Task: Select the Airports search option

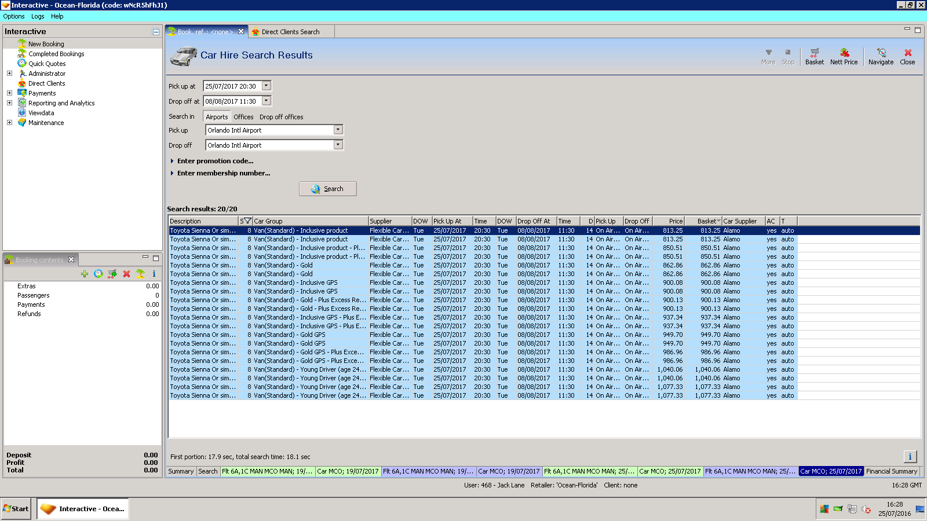Action: (x=217, y=117)
